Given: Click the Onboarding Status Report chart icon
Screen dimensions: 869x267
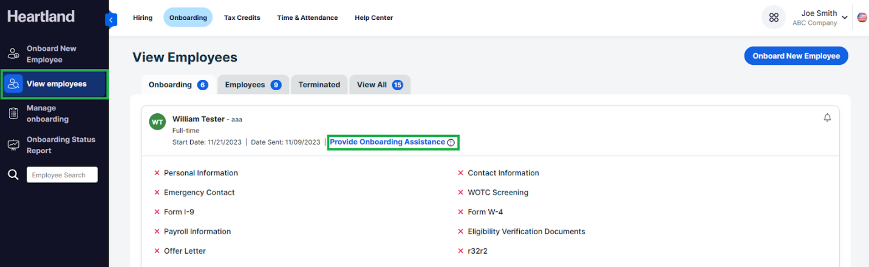Looking at the screenshot, I should 13,145.
